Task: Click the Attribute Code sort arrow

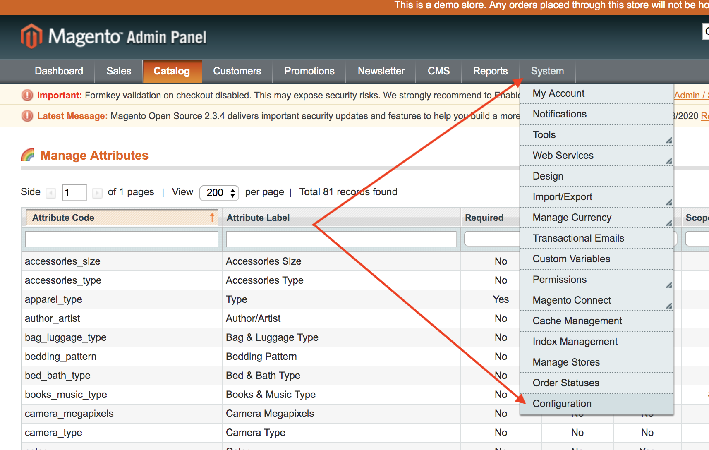Action: tap(212, 217)
